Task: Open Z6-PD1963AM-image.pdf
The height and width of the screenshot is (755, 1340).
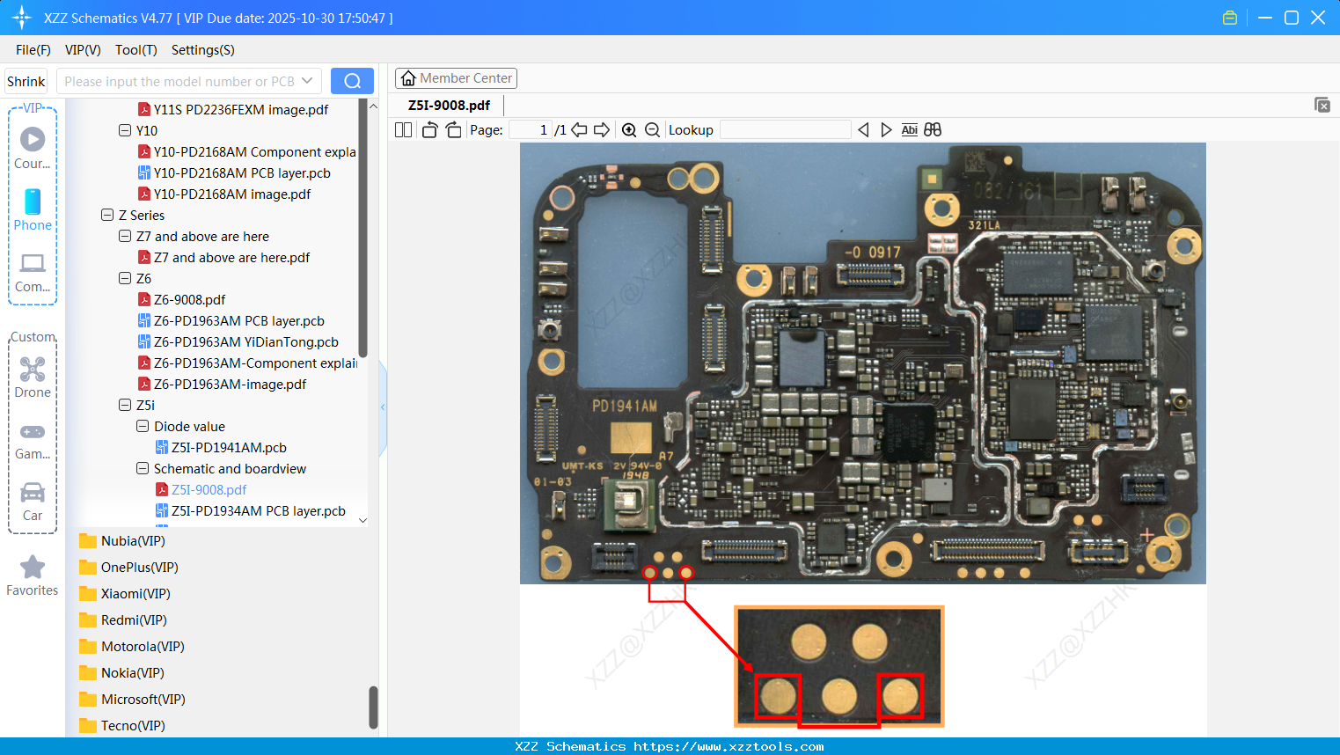Action: [x=230, y=384]
